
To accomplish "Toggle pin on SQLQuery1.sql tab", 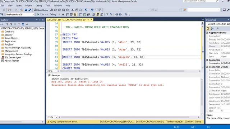I will pyautogui.click(x=88, y=20).
